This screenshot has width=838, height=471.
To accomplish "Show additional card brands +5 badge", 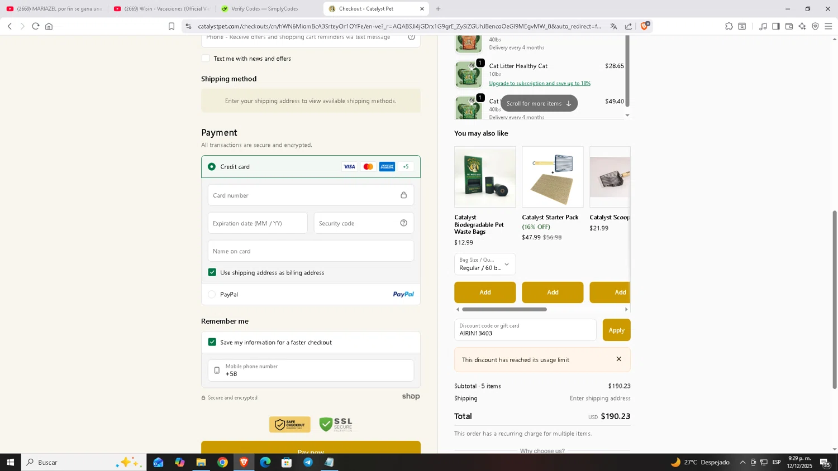I will [x=406, y=167].
